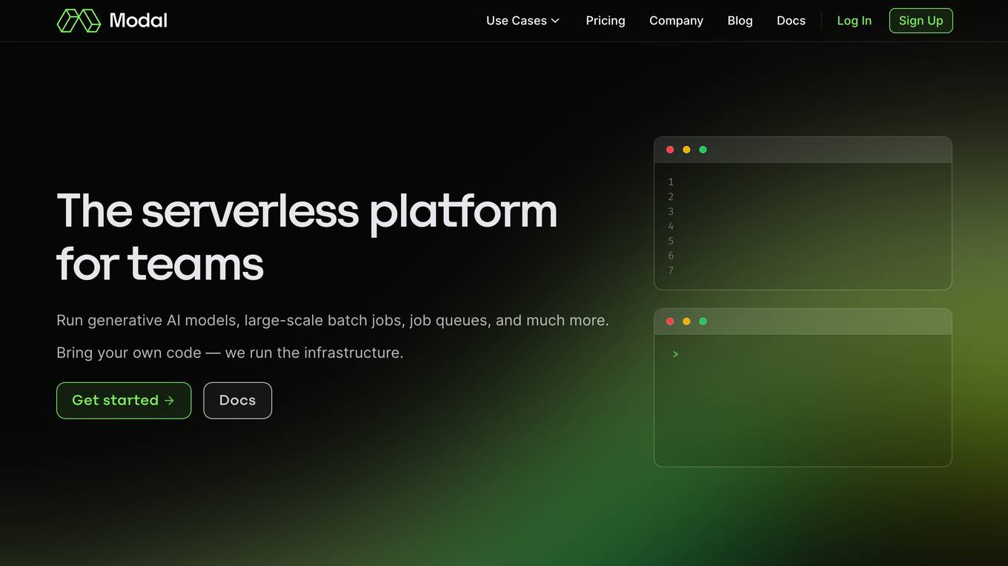This screenshot has height=566, width=1008.
Task: Click the Sign Up button
Action: click(921, 21)
